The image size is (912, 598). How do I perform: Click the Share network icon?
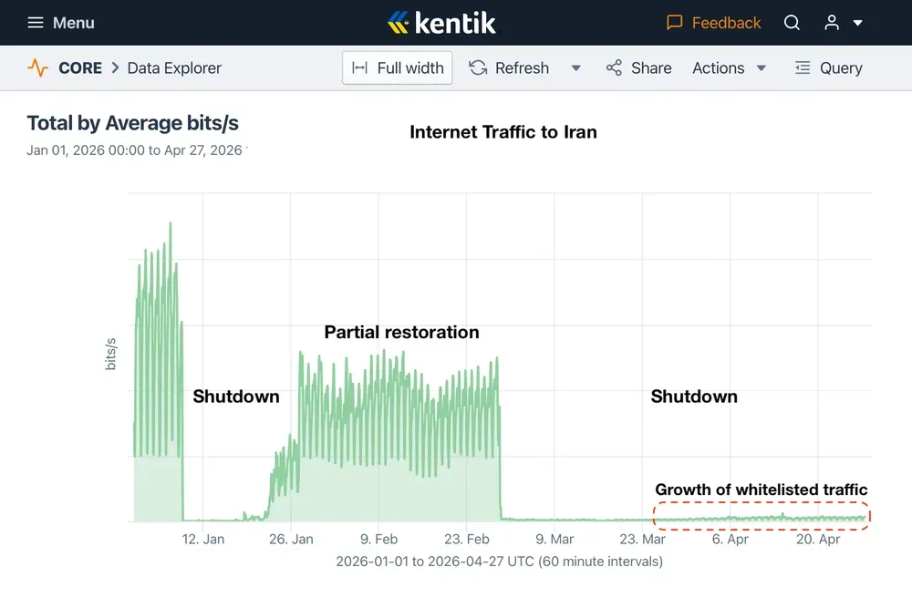tap(614, 68)
